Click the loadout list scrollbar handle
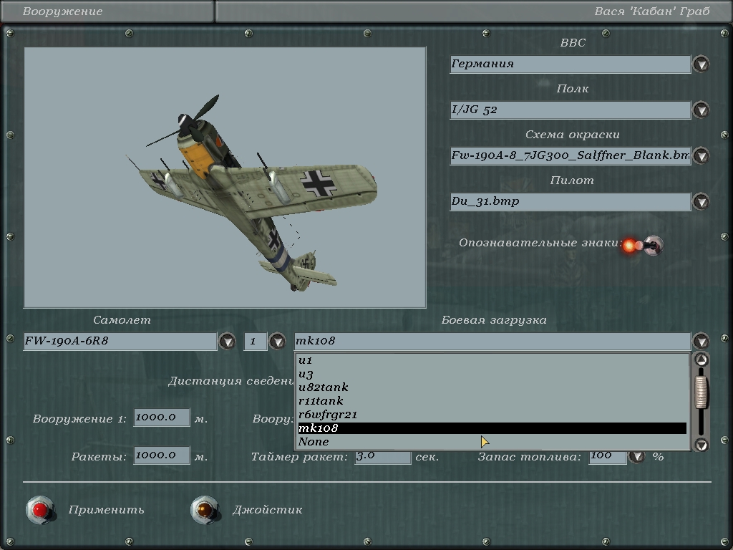The width and height of the screenshot is (733, 550). click(702, 392)
